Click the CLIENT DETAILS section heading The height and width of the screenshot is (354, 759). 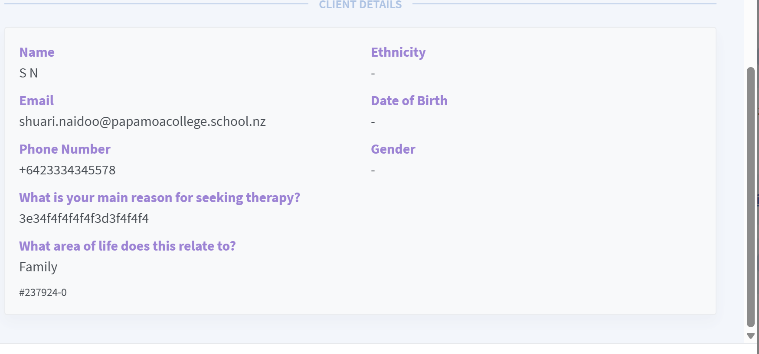[360, 5]
